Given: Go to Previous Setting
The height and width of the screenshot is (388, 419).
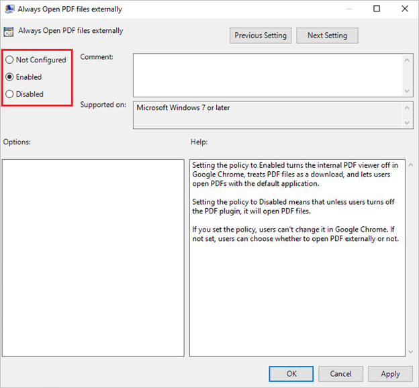Looking at the screenshot, I should (x=261, y=36).
